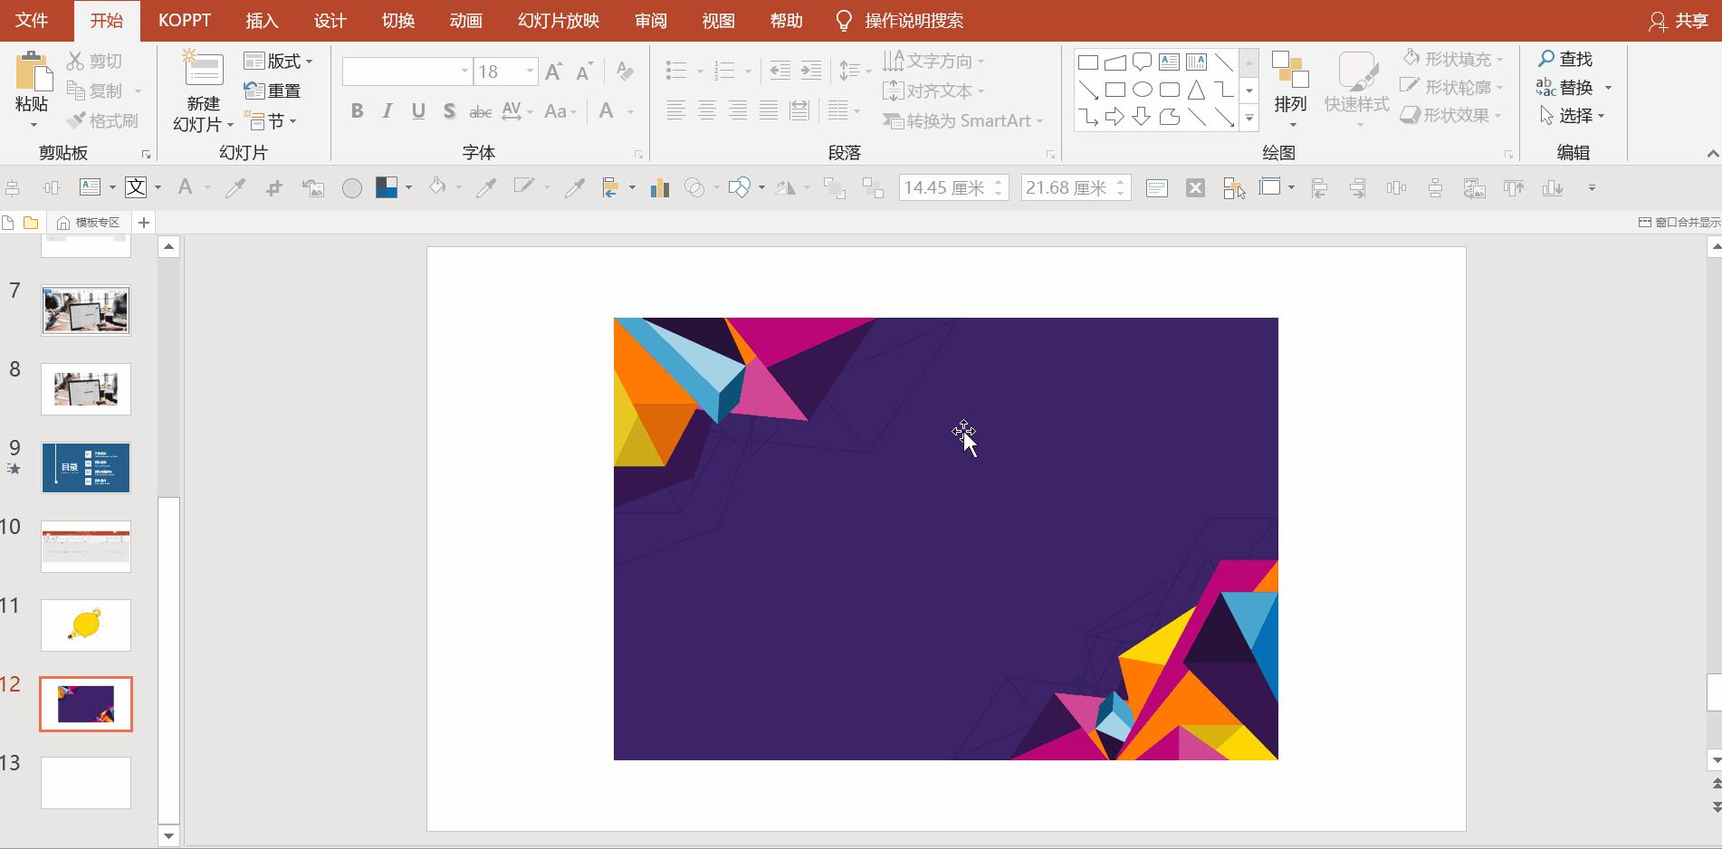Click the Reset (重置) slide button
Viewport: 1722px width, 849px height.
point(273,91)
